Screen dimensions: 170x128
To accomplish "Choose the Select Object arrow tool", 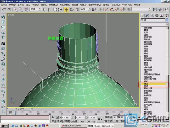I will 44,9.
